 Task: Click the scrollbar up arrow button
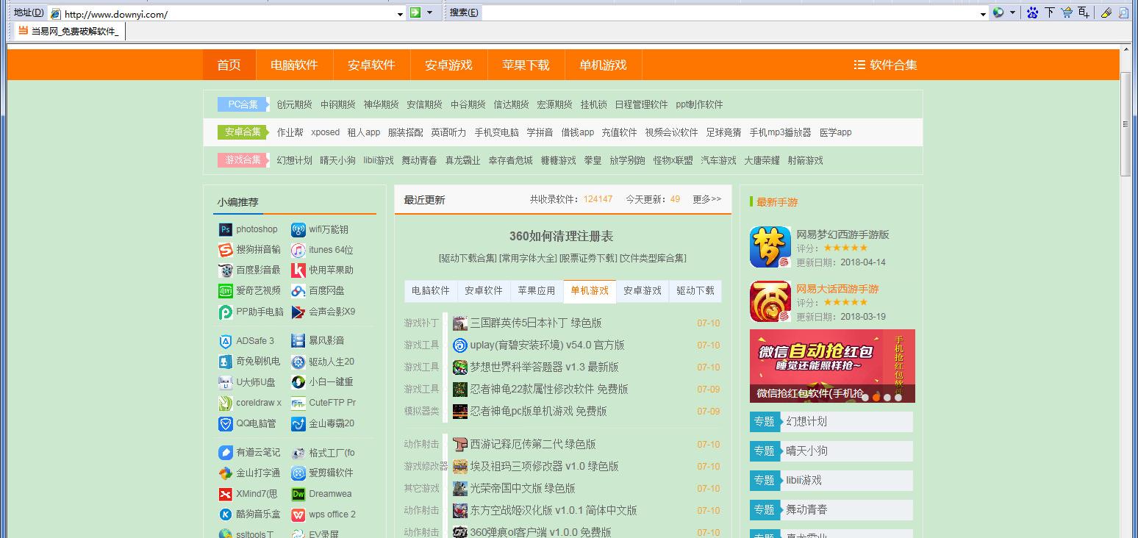click(x=1126, y=50)
